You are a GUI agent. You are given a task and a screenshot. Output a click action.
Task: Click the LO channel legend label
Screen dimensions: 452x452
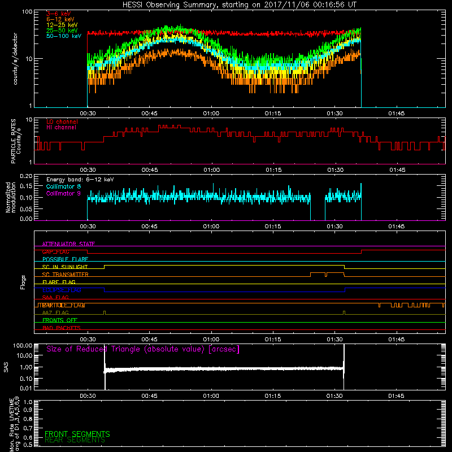point(62,121)
